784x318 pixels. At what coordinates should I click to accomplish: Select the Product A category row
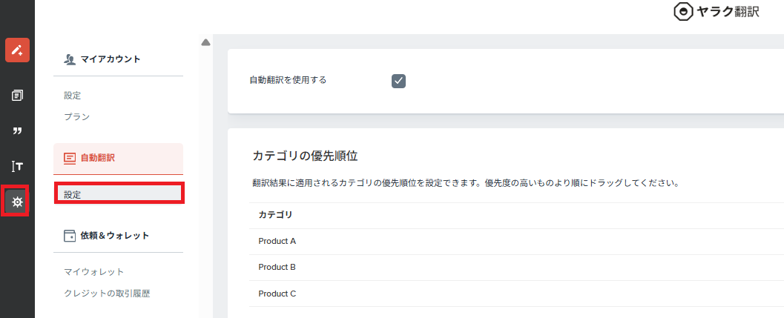[516, 242]
